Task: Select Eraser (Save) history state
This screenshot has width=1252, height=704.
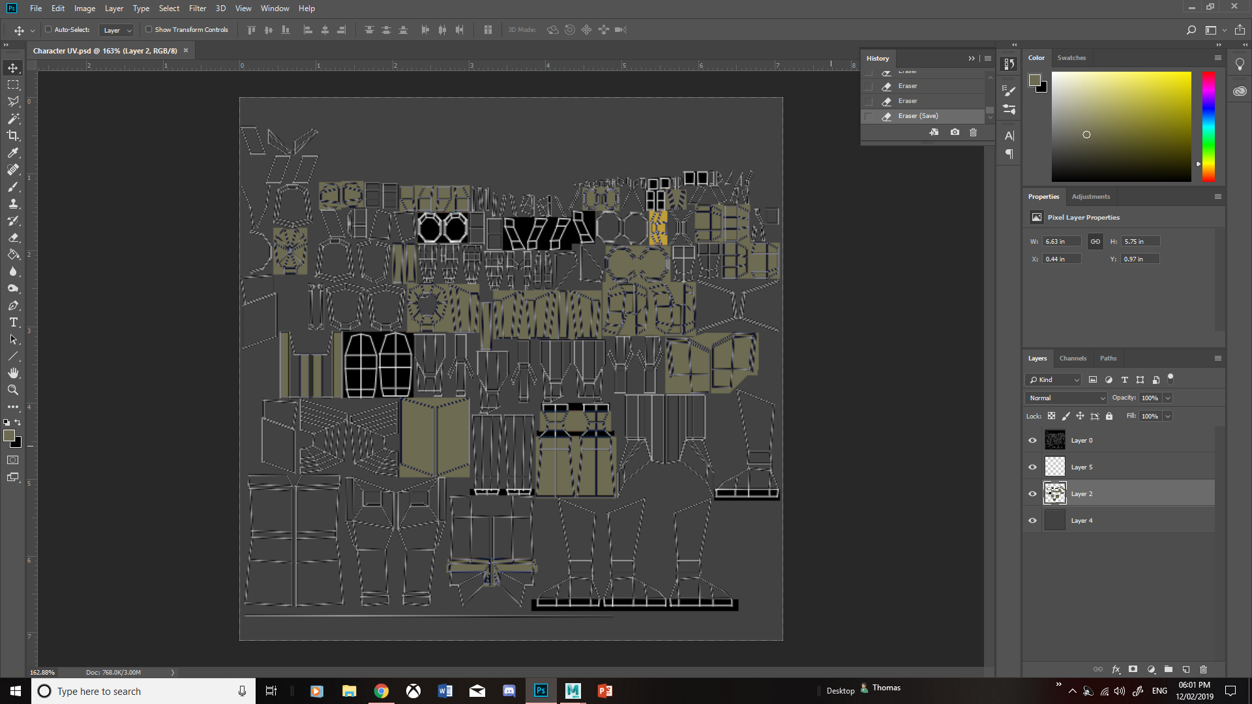Action: (x=923, y=116)
